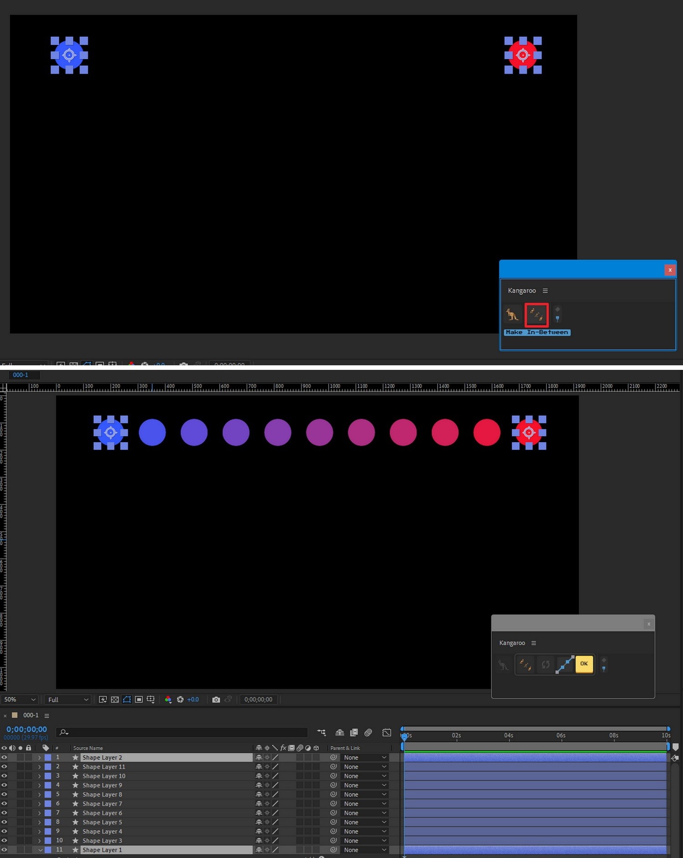Click the +0.0 exposure value
The width and height of the screenshot is (683, 858).
point(193,699)
